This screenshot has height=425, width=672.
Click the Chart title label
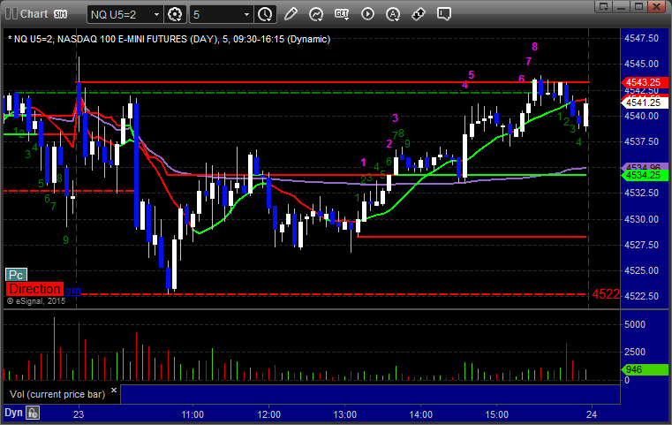34,14
